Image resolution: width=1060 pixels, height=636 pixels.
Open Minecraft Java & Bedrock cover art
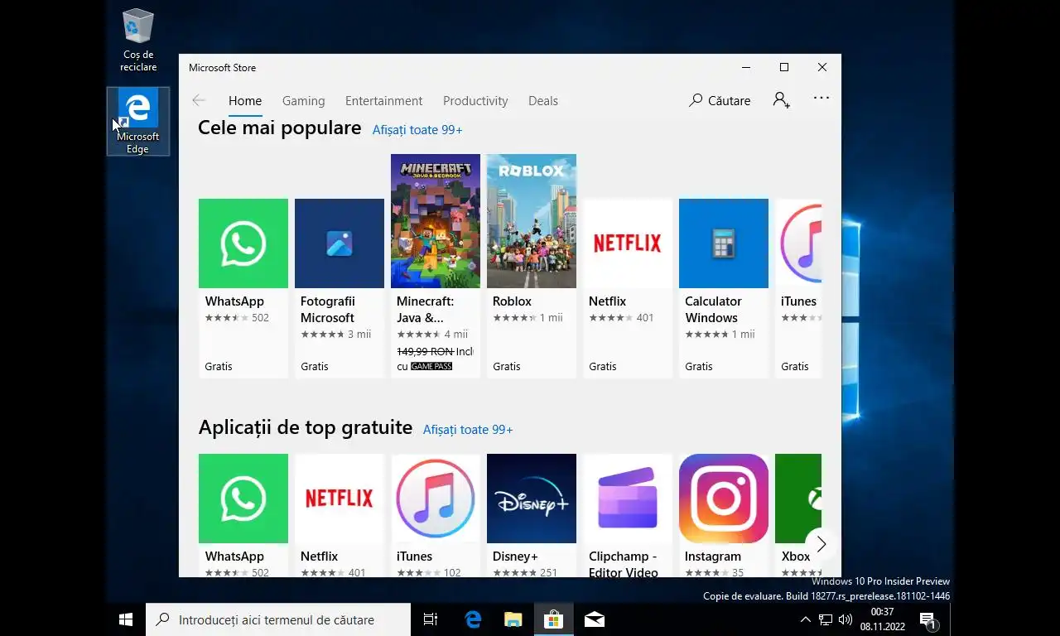(x=436, y=221)
